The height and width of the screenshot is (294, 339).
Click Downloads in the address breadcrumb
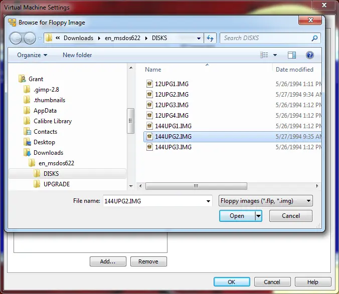[78, 38]
